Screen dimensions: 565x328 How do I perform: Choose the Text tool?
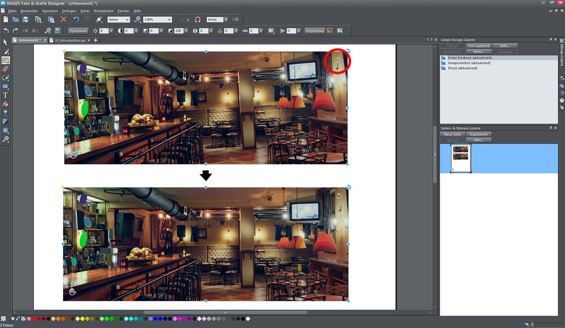(5, 95)
